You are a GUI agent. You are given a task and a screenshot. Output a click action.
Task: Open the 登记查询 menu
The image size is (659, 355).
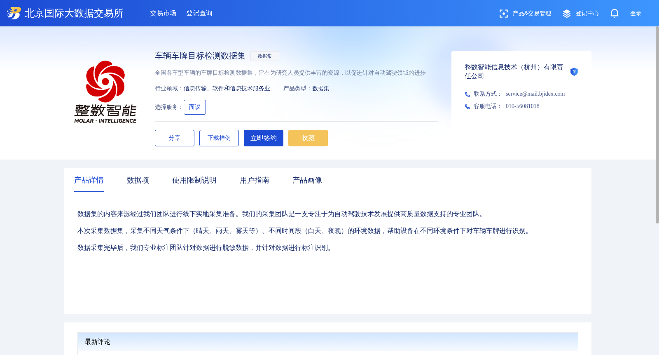point(199,13)
